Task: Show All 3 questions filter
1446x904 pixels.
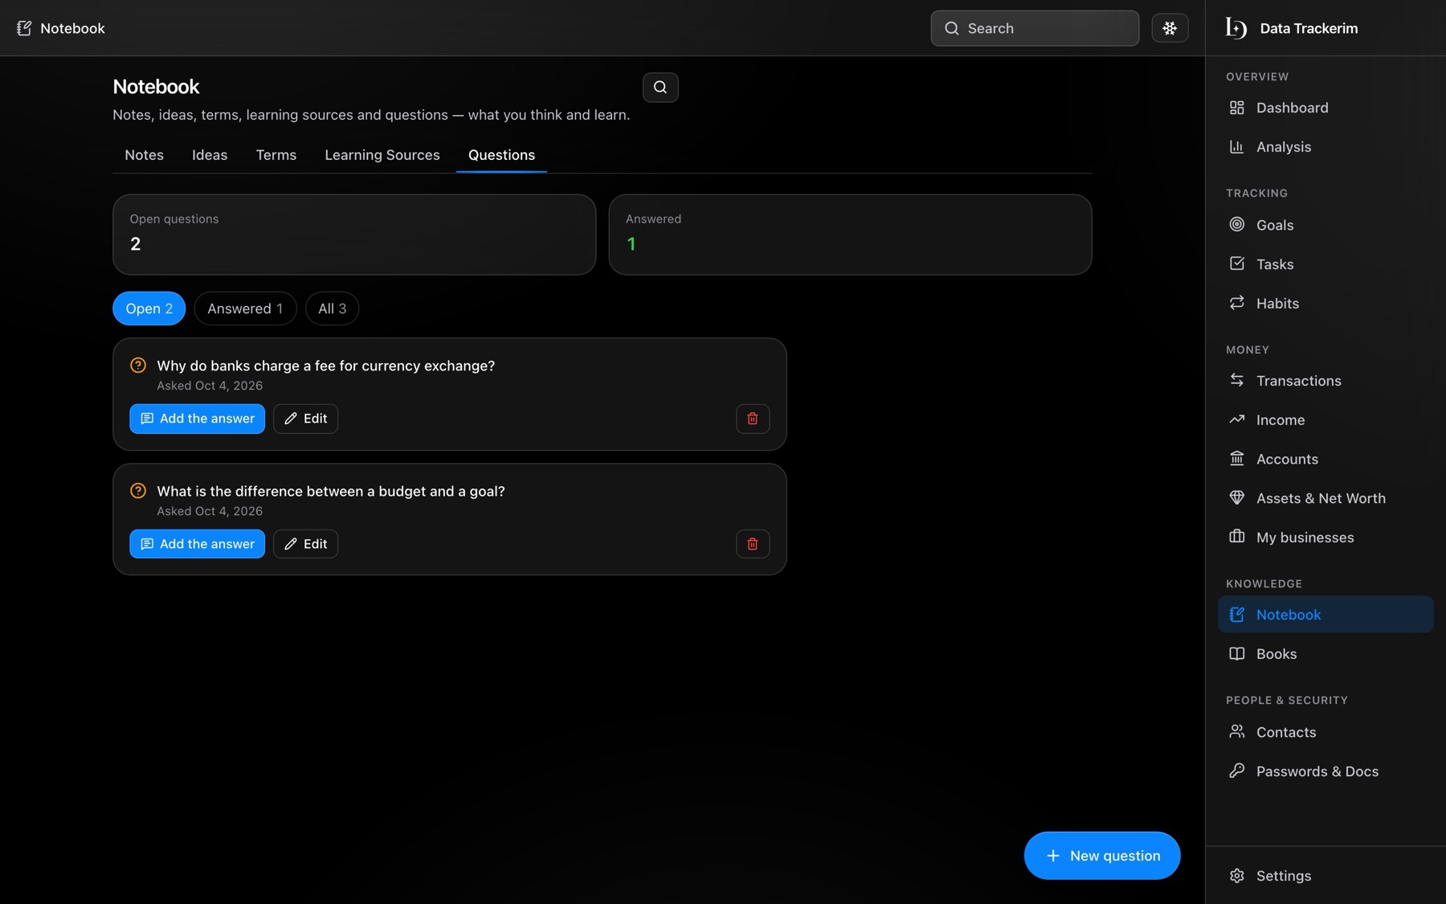Action: click(332, 309)
